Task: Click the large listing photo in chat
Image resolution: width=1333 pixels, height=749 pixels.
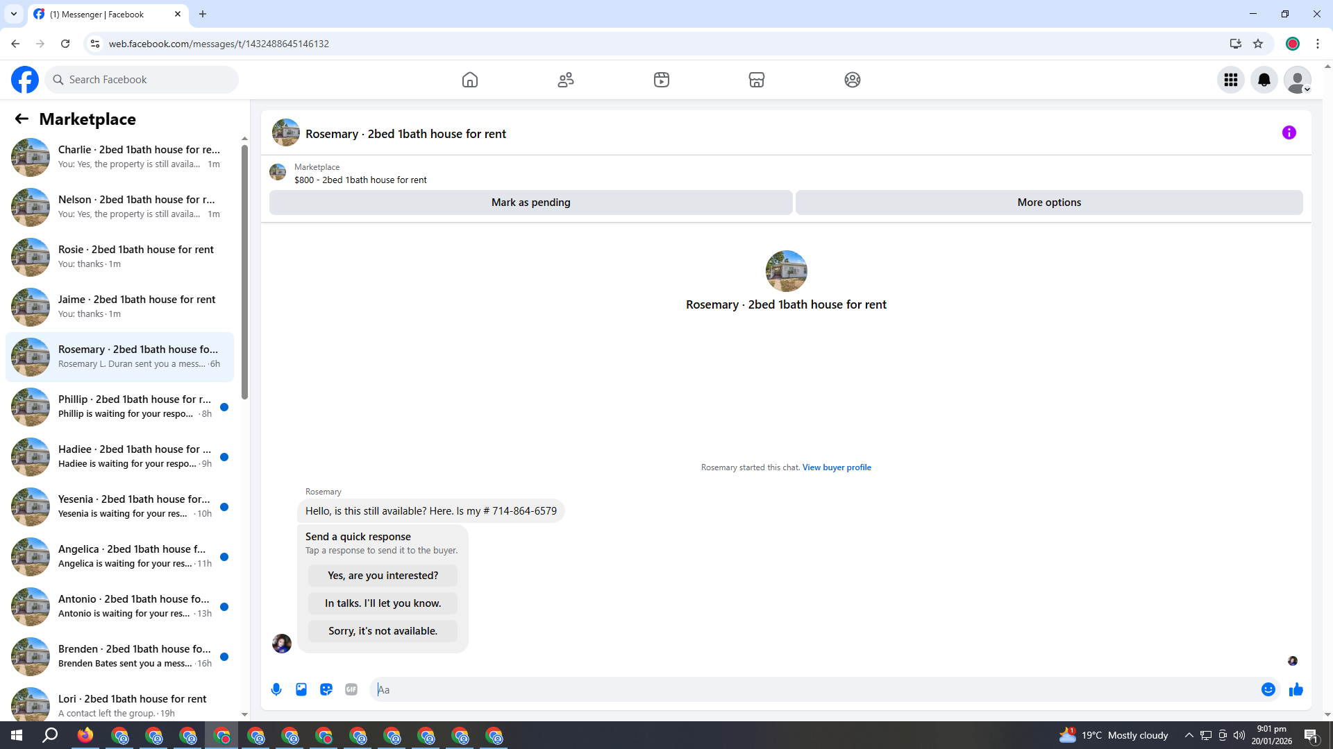Action: [786, 271]
